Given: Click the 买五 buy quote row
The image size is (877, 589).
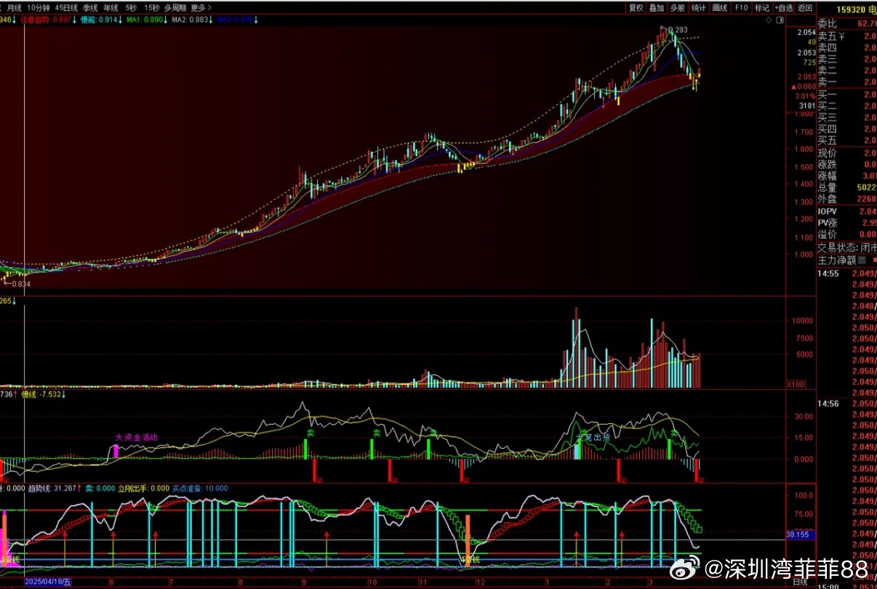Looking at the screenshot, I should pyautogui.click(x=847, y=140).
